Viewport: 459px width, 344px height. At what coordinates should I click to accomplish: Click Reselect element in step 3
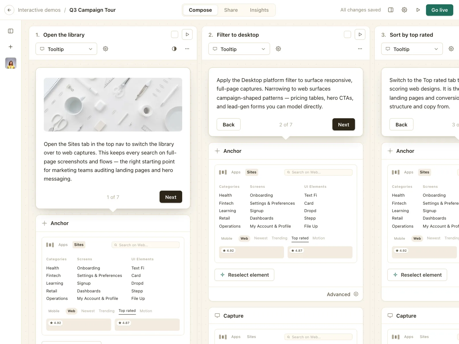tap(417, 275)
